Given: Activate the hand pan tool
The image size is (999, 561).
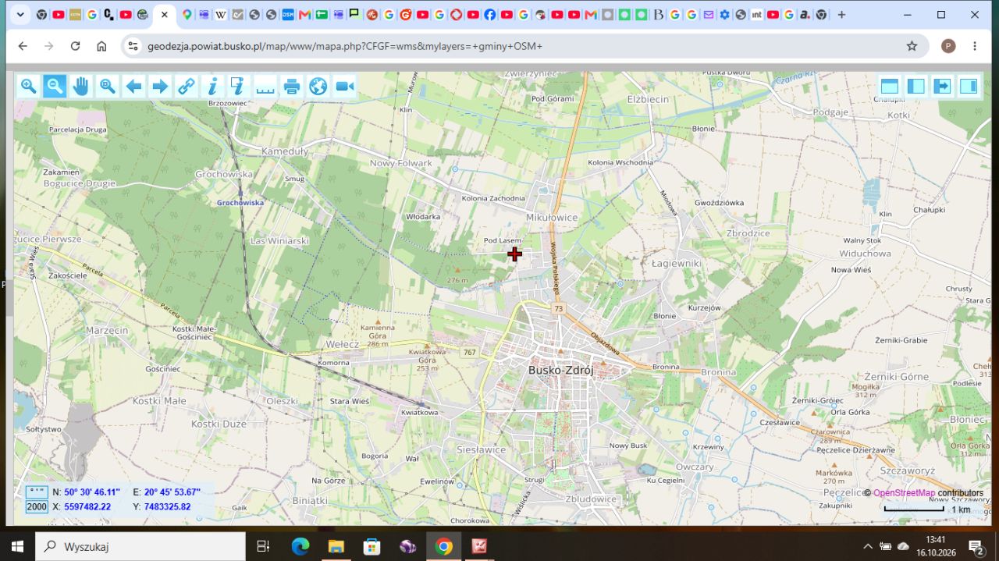Looking at the screenshot, I should pos(81,86).
